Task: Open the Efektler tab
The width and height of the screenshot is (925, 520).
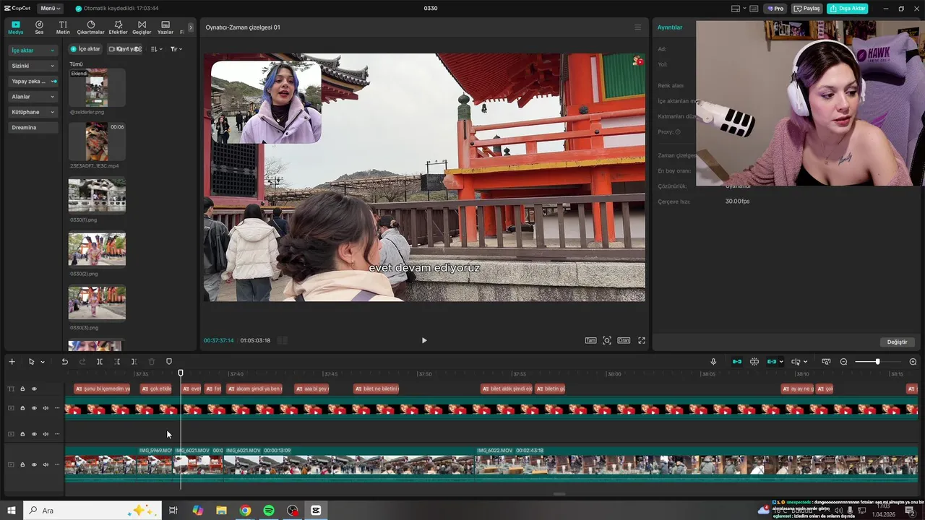Action: click(x=118, y=27)
